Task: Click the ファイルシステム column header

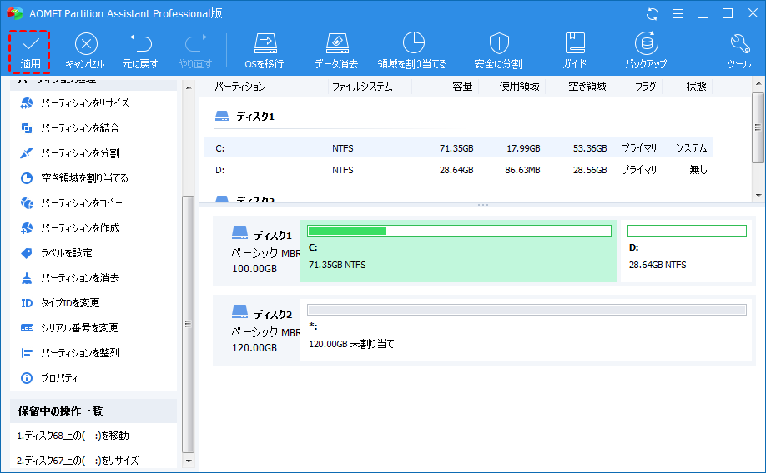Action: coord(362,87)
